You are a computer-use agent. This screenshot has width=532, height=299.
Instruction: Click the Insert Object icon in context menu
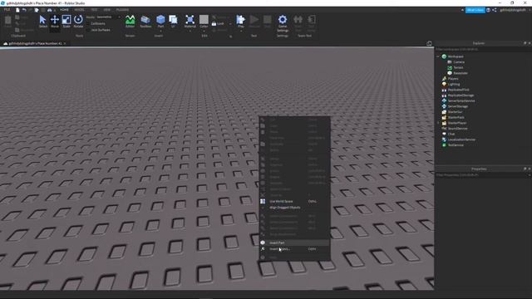tap(263, 249)
